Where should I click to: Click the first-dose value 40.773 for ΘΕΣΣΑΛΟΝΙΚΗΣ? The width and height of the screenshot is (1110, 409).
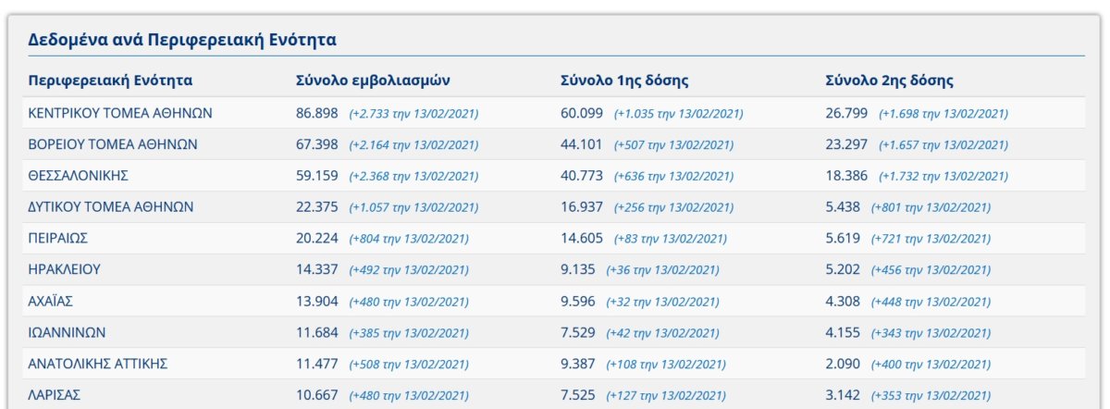pyautogui.click(x=582, y=176)
